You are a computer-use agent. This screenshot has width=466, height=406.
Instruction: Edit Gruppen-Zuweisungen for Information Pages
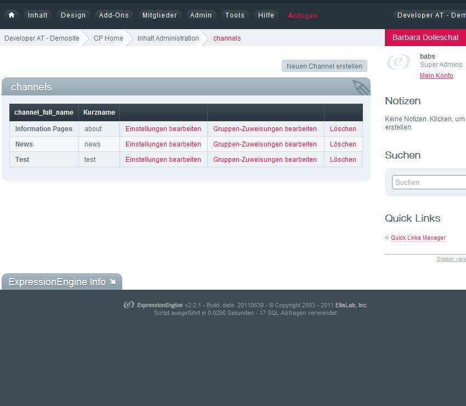tap(265, 128)
